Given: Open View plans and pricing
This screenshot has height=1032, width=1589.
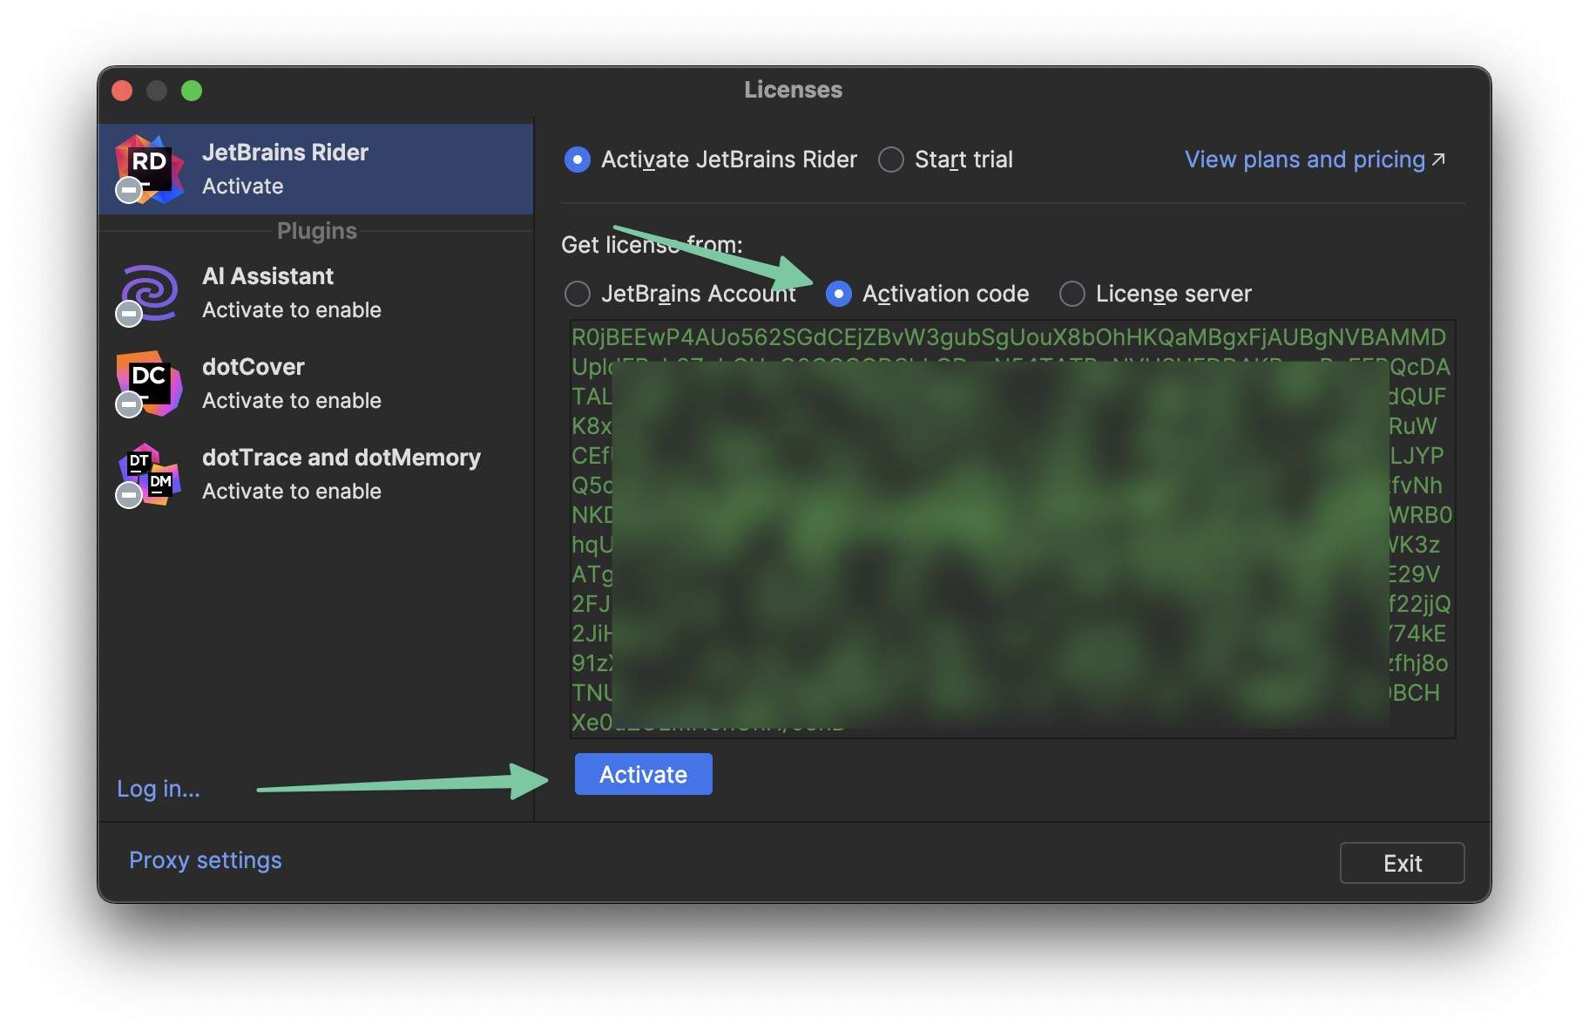Looking at the screenshot, I should coord(1305,160).
